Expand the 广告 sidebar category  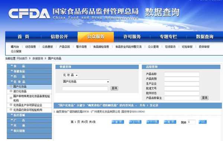(29, 120)
